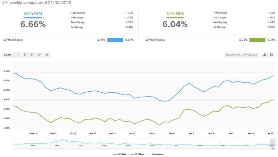
Task: Select the 3Y zoom range
Action: coord(25,55)
